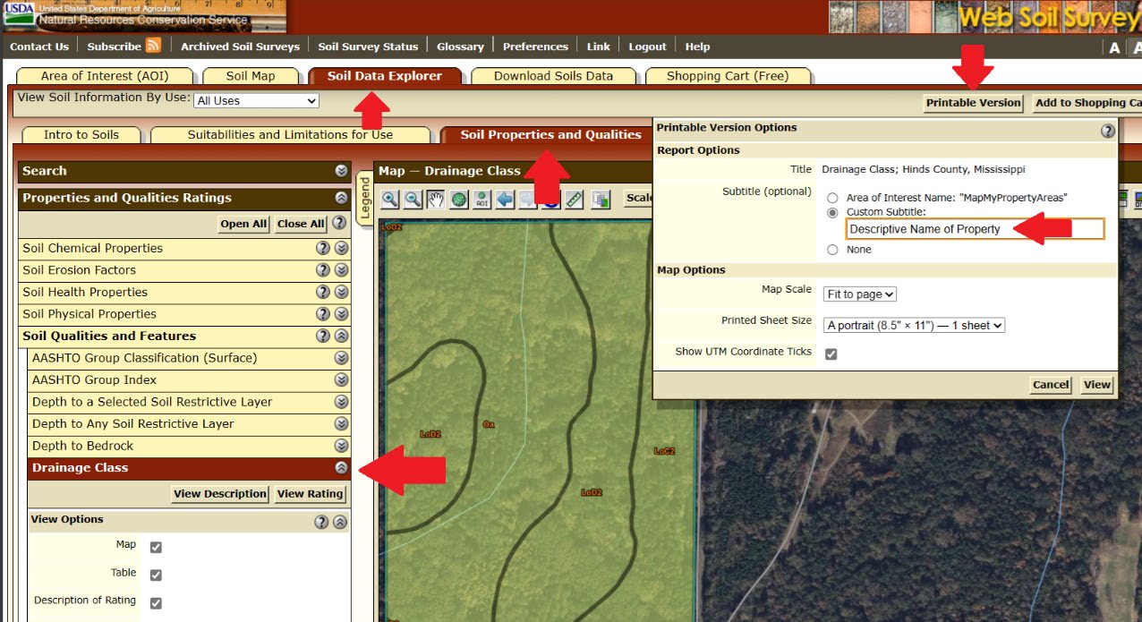Choose None for the subtitle option
The image size is (1142, 622).
[x=833, y=250]
